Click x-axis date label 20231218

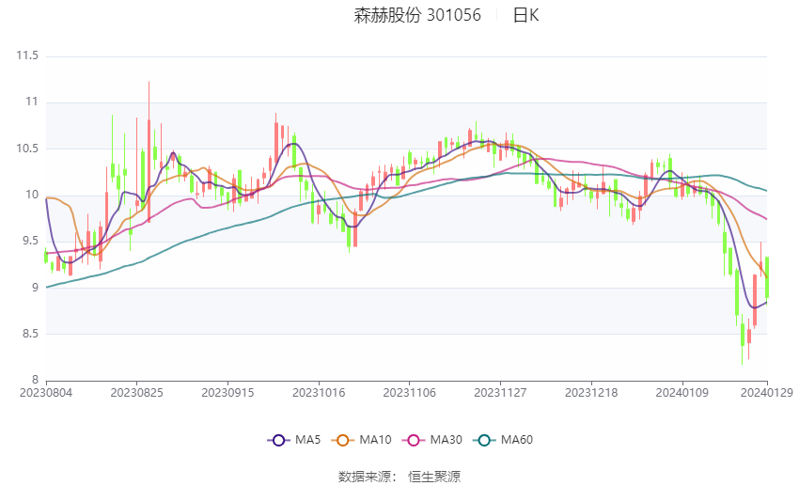[x=591, y=393]
